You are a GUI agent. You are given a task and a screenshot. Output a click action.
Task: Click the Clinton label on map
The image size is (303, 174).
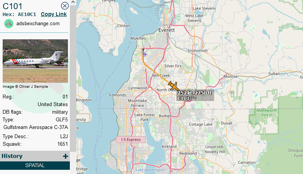click(124, 26)
